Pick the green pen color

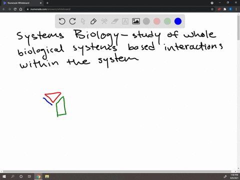[167, 21]
